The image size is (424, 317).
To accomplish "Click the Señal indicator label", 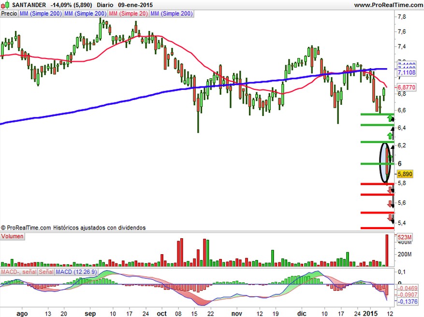I will pyautogui.click(x=46, y=272).
